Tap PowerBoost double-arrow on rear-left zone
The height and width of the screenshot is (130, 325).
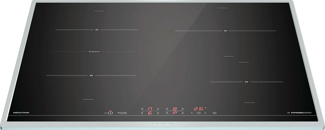[x=97, y=30]
